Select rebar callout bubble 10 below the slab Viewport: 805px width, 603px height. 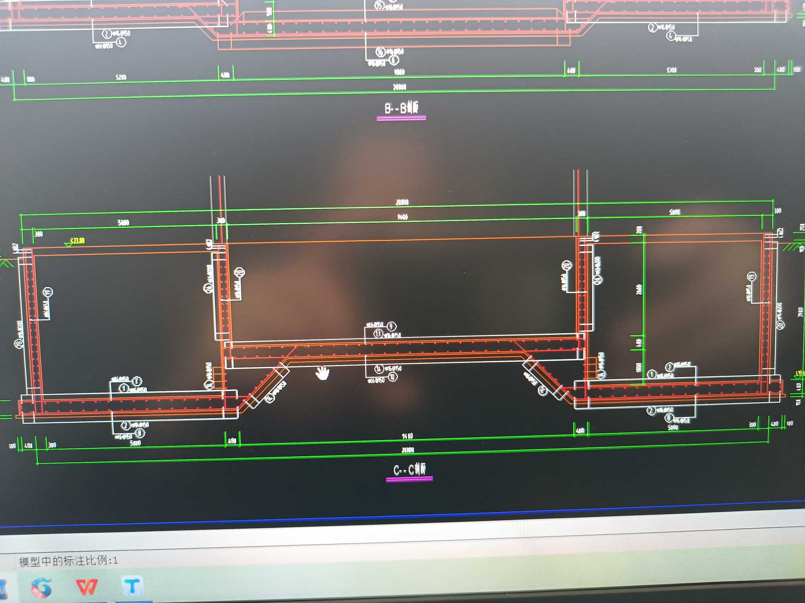pyautogui.click(x=392, y=377)
